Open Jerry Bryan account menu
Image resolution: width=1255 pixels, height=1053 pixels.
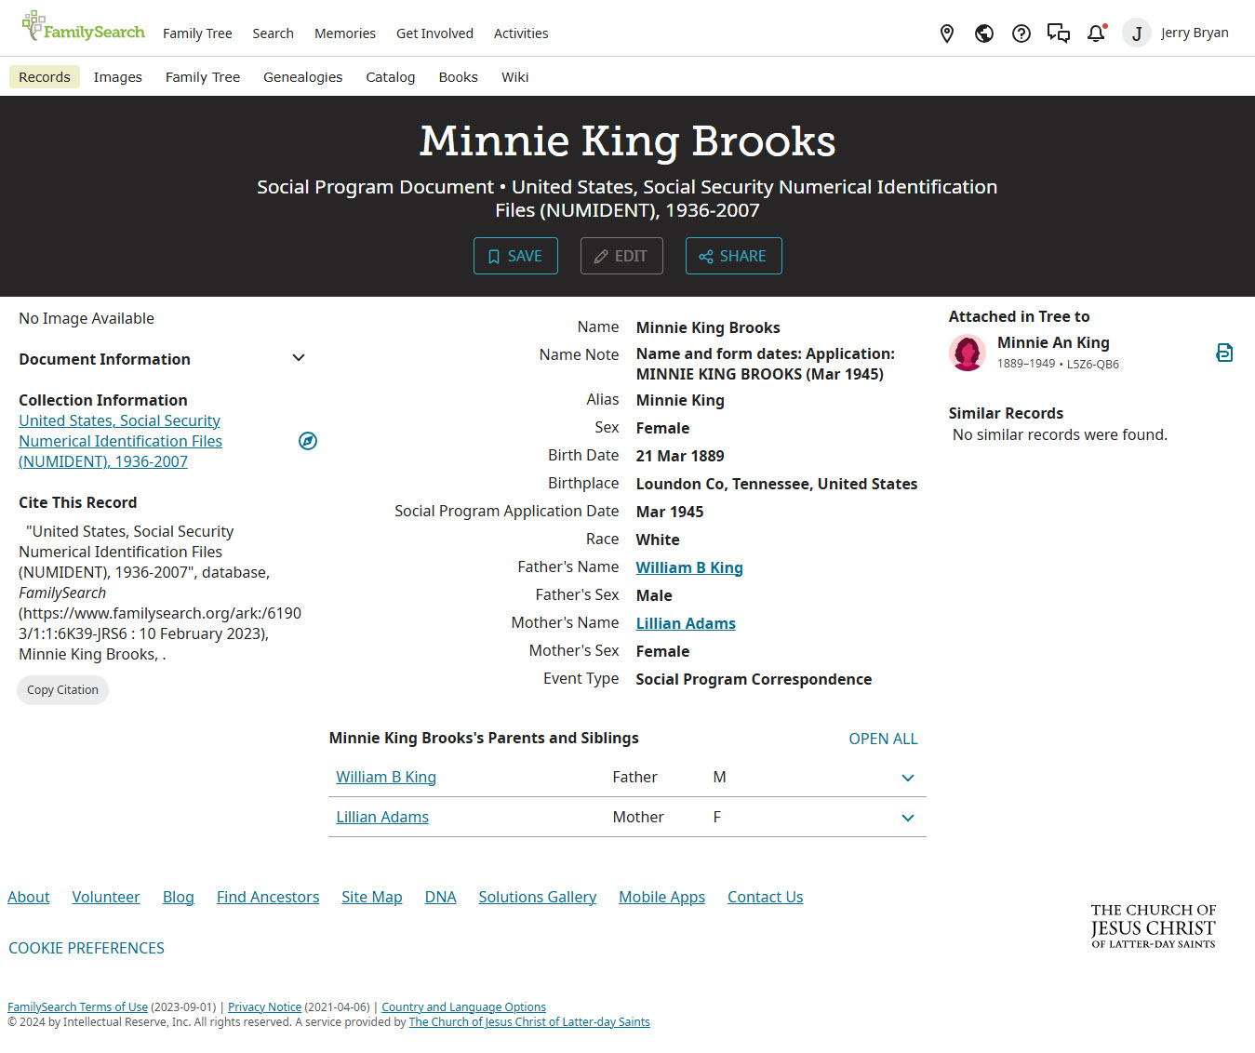click(x=1177, y=33)
